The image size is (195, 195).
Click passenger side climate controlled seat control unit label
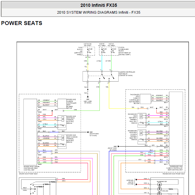[x=175, y=168]
